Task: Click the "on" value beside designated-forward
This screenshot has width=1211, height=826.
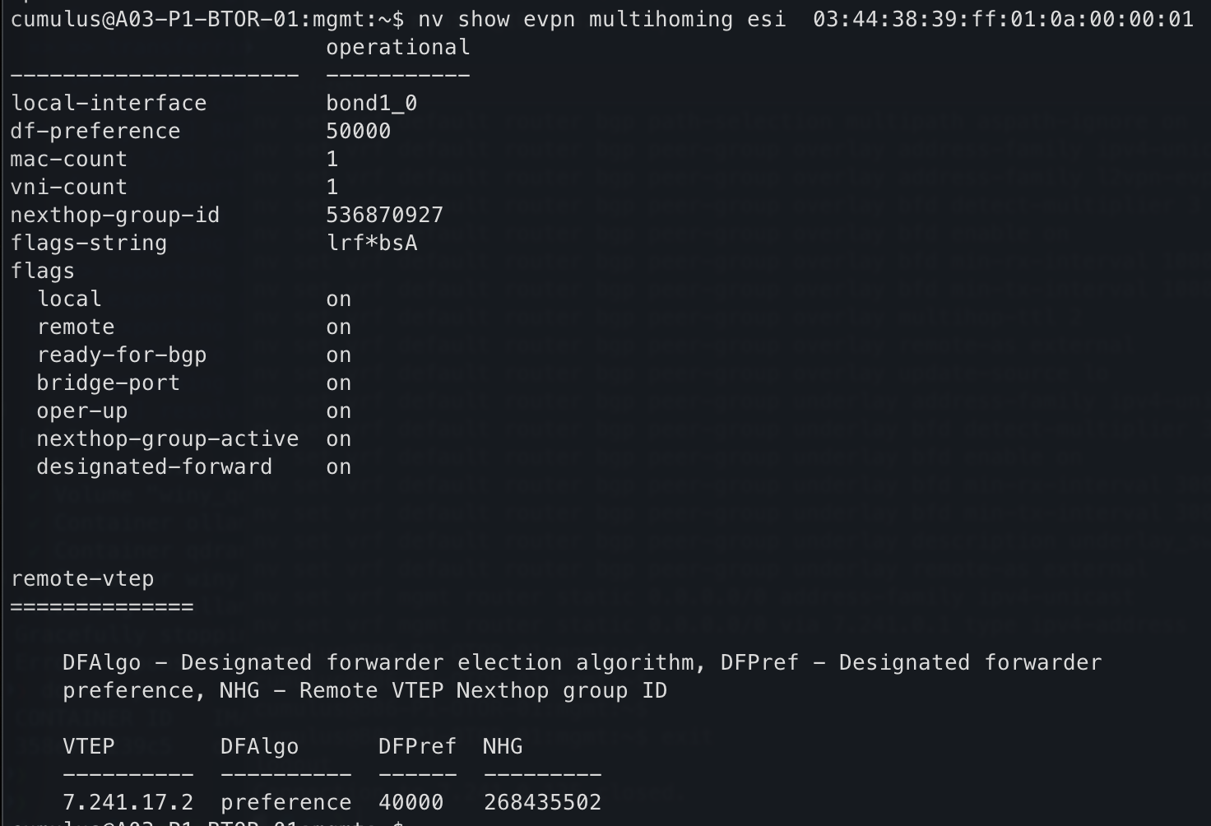Action: tap(338, 466)
